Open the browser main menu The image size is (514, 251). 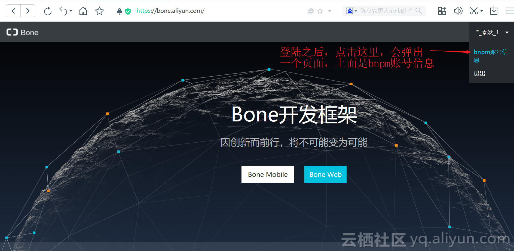510,11
